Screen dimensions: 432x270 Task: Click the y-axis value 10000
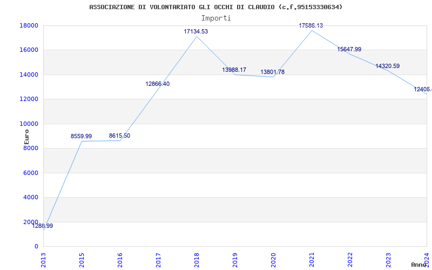coord(29,124)
